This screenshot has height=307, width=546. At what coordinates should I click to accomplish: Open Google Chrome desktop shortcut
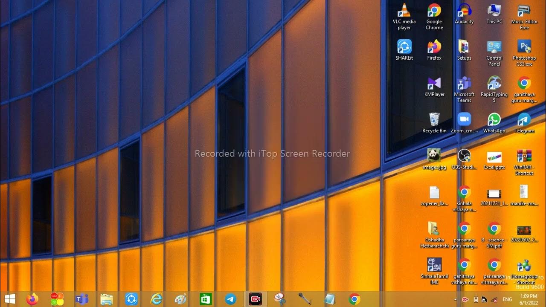pyautogui.click(x=434, y=17)
